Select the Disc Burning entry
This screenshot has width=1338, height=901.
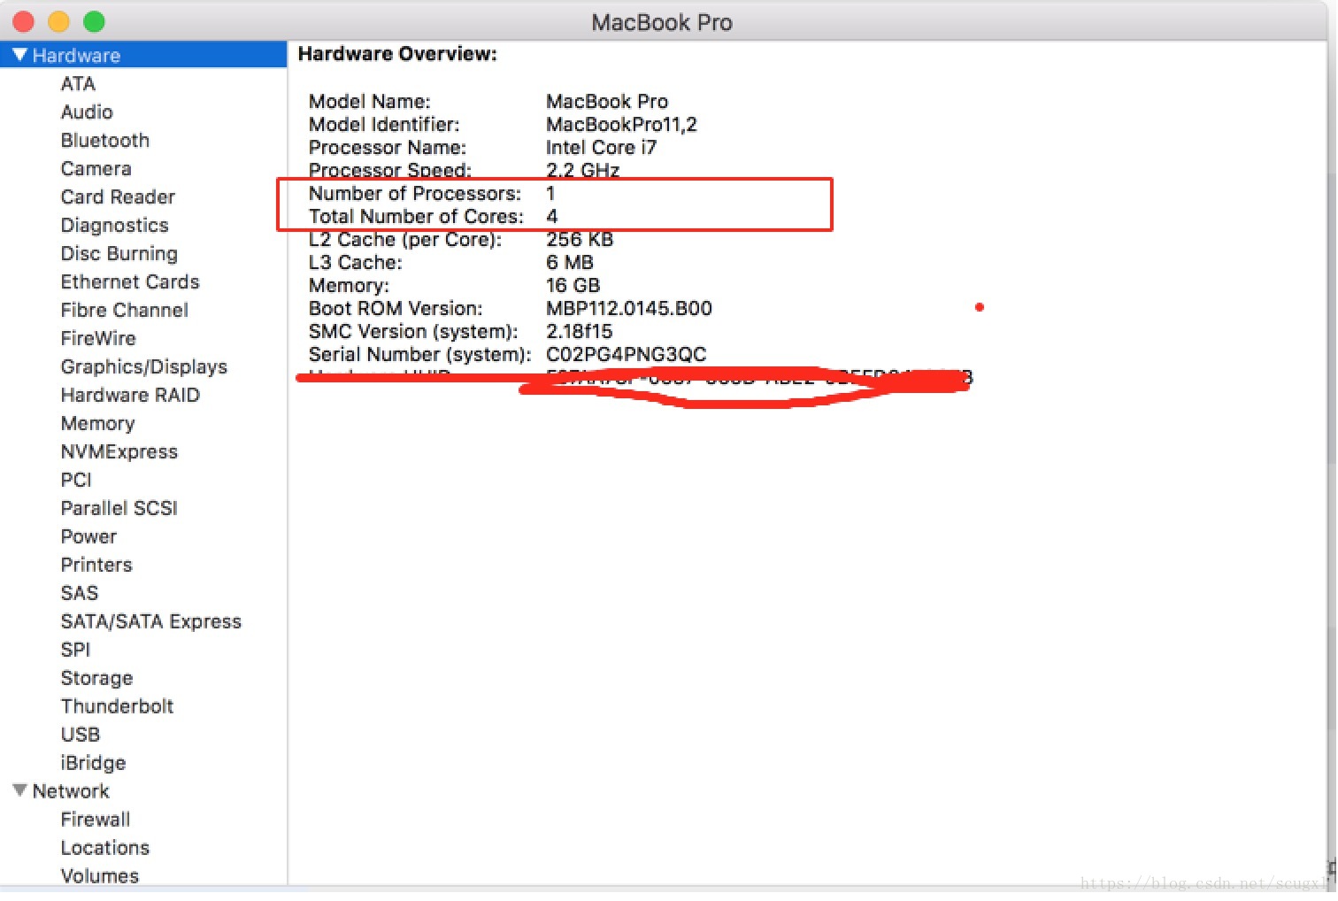(x=119, y=253)
